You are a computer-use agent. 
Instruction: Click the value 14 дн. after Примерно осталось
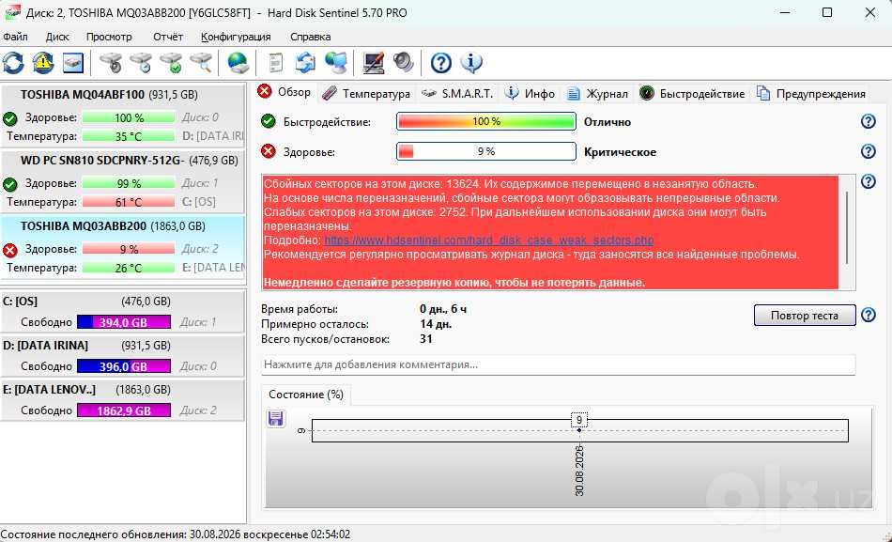coord(436,324)
